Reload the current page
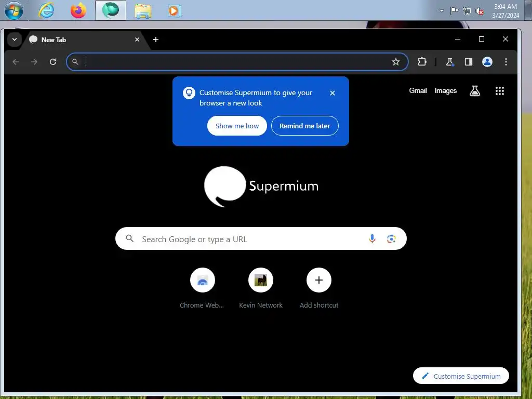Screen dimensions: 532x399 pos(53,62)
